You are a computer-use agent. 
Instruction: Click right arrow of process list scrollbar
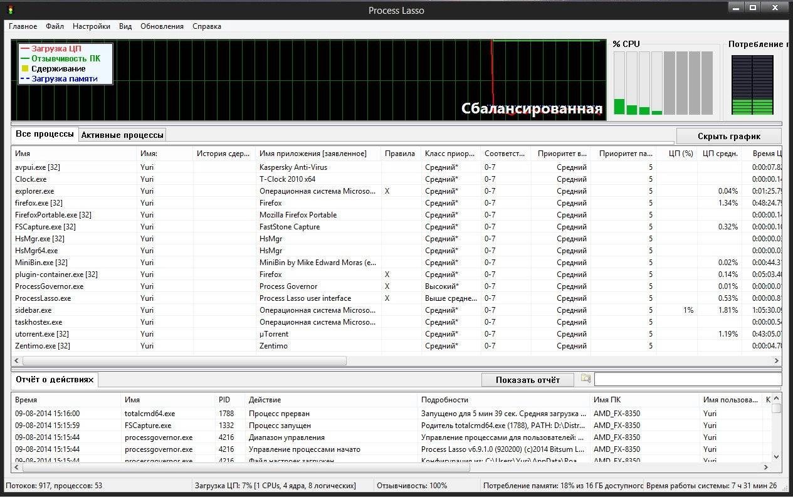point(777,361)
